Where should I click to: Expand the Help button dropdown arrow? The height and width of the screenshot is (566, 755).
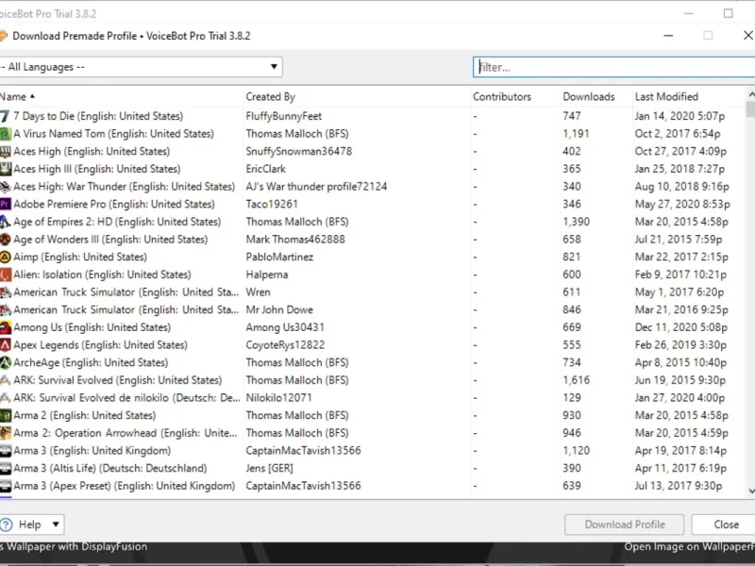tap(56, 524)
